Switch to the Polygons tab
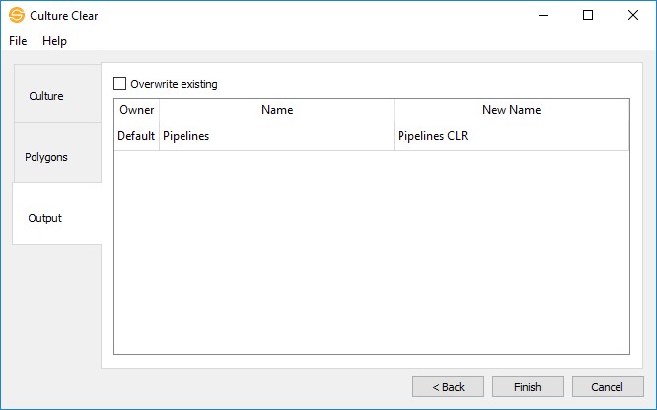The height and width of the screenshot is (410, 657). tap(46, 157)
